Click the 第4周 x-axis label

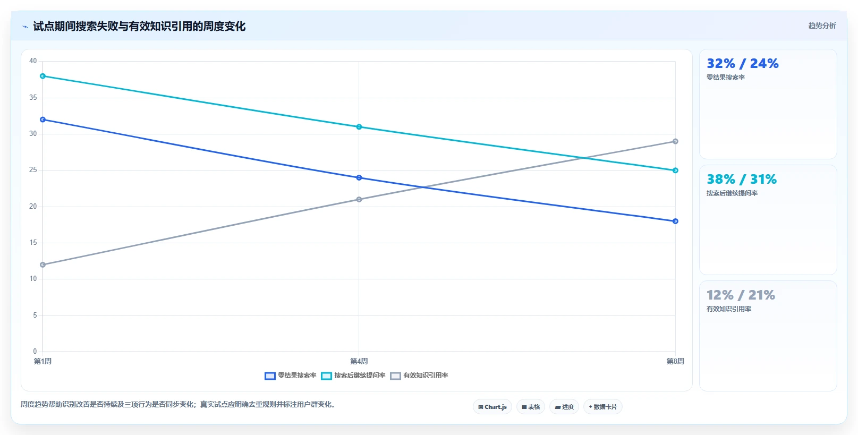pos(359,361)
